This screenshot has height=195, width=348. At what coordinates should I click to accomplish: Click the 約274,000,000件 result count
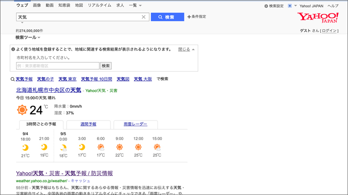(30, 31)
